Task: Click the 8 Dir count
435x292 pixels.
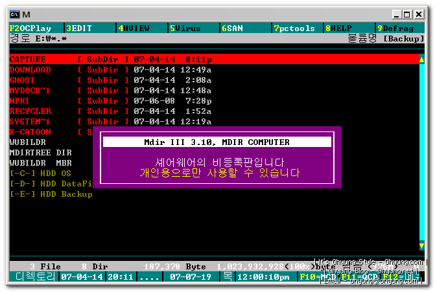Action: coord(95,267)
